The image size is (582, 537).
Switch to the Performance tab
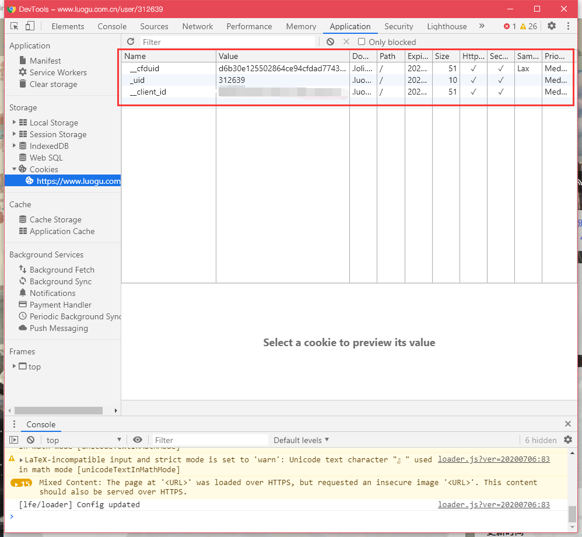tap(249, 26)
